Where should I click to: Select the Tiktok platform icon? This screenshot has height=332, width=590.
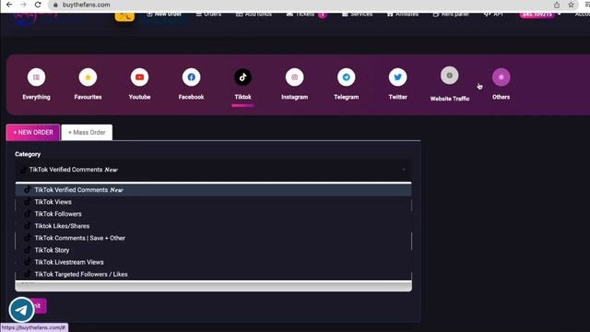(242, 77)
